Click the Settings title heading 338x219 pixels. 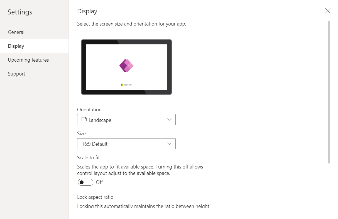point(20,12)
